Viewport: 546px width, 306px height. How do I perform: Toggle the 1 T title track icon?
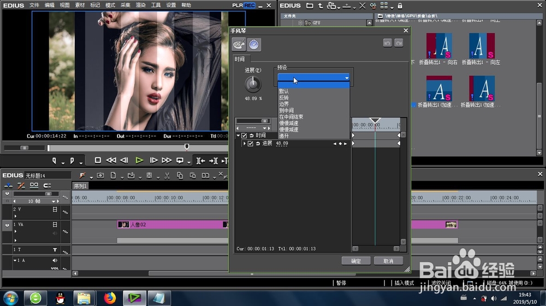tap(55, 250)
